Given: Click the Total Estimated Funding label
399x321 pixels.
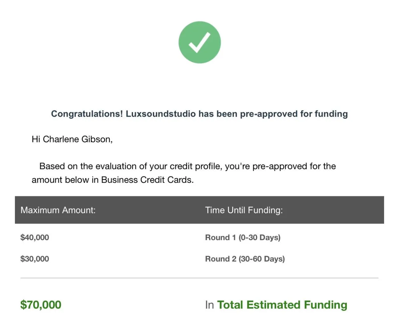Looking at the screenshot, I should tap(282, 305).
